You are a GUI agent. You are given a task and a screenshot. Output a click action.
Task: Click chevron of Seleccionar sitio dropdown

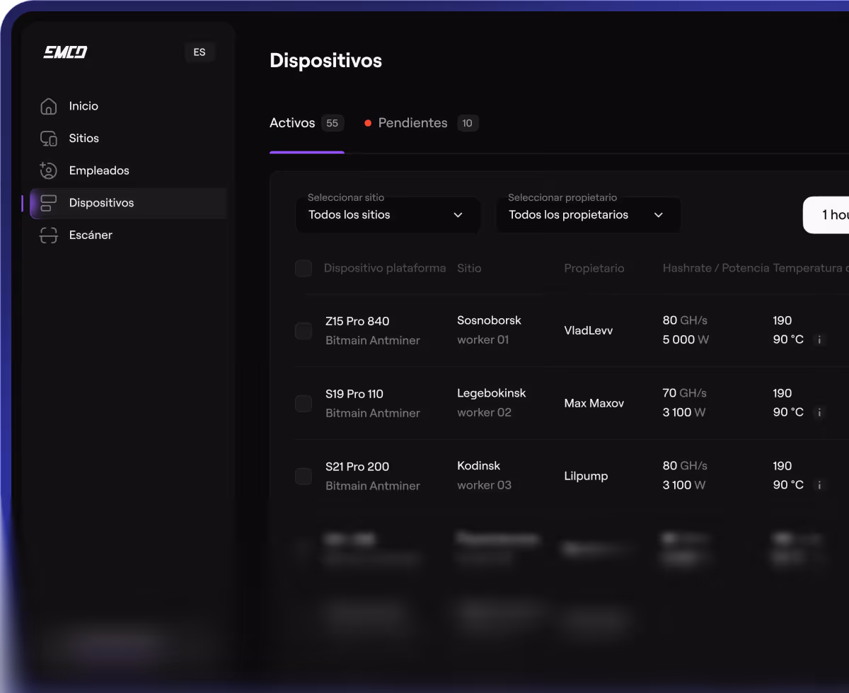point(458,215)
